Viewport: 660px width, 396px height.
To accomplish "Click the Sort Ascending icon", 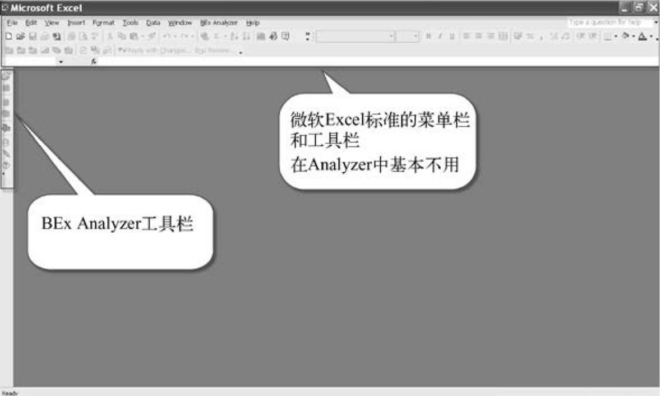I will tap(234, 36).
